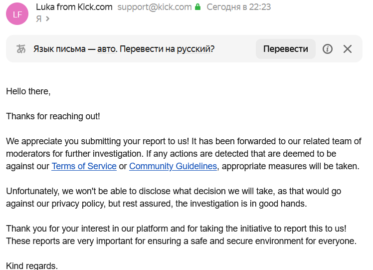
Task: Click the recipient label Я
Action: [x=39, y=18]
